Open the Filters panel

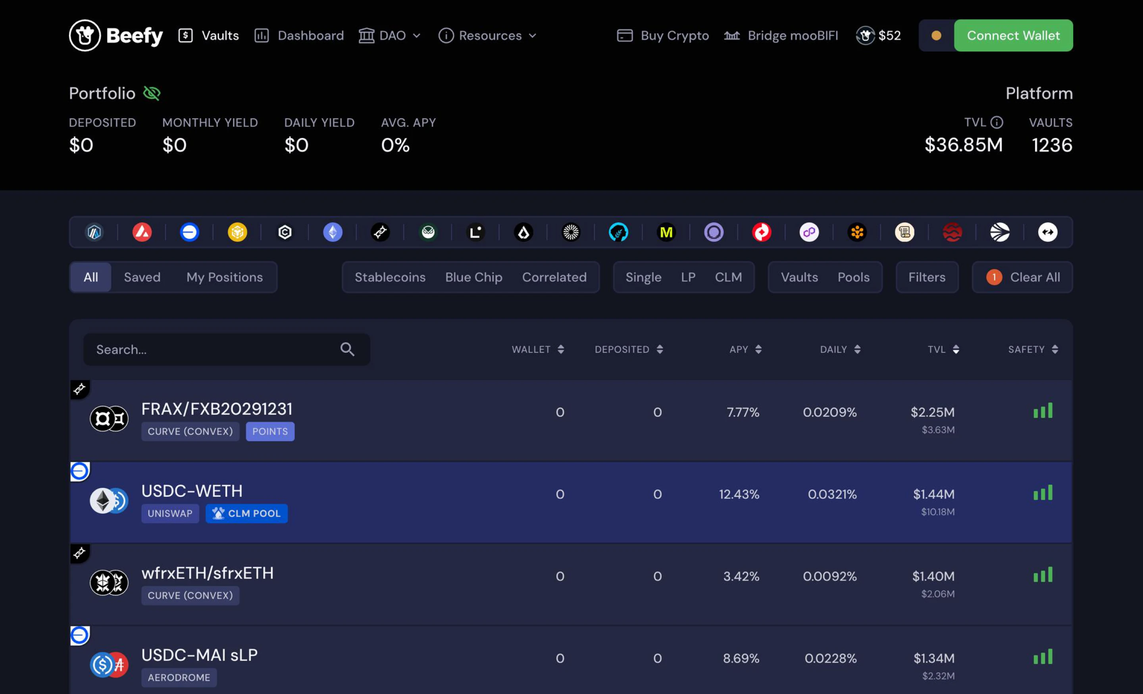coord(927,277)
